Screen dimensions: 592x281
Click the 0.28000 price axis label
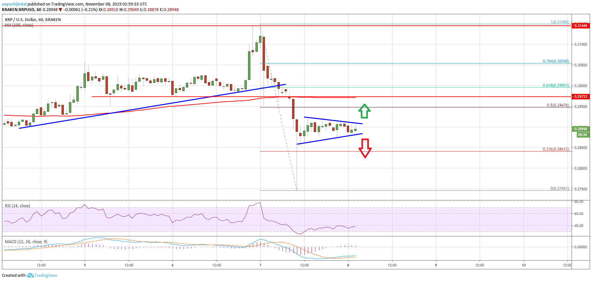click(581, 168)
